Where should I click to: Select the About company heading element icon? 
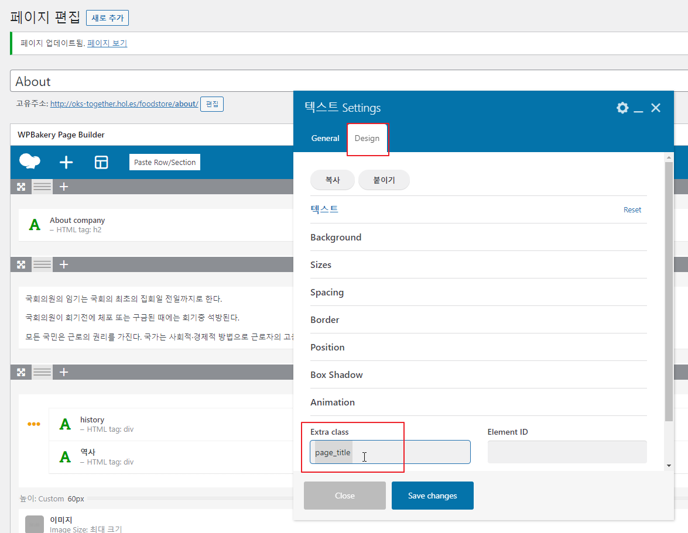35,225
